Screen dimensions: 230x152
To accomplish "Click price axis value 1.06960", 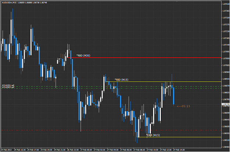I will [x=226, y=72].
